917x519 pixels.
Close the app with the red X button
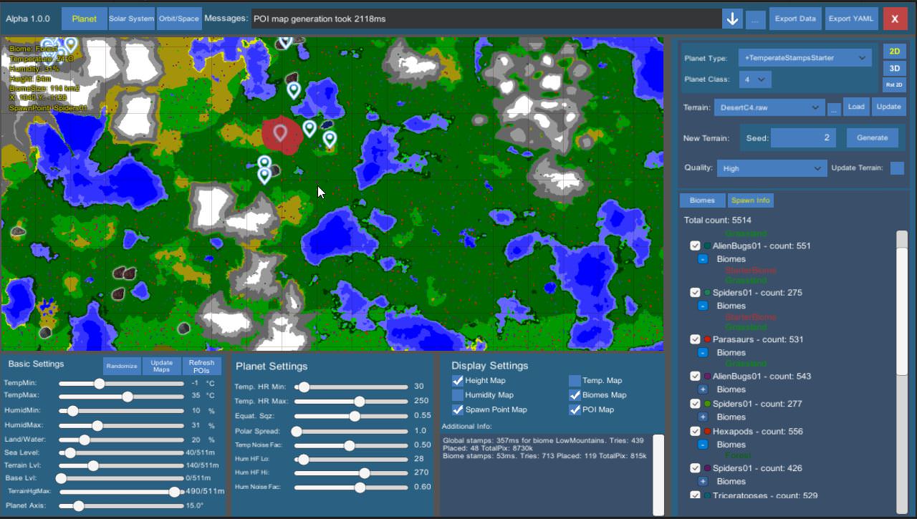coord(895,19)
